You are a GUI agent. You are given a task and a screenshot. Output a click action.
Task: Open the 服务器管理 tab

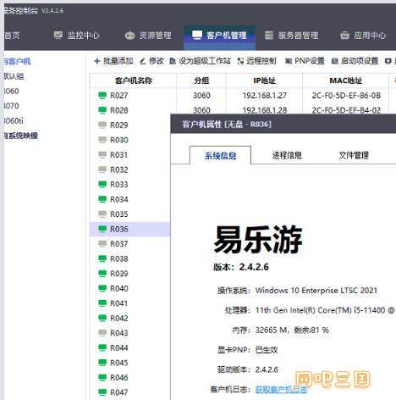291,36
